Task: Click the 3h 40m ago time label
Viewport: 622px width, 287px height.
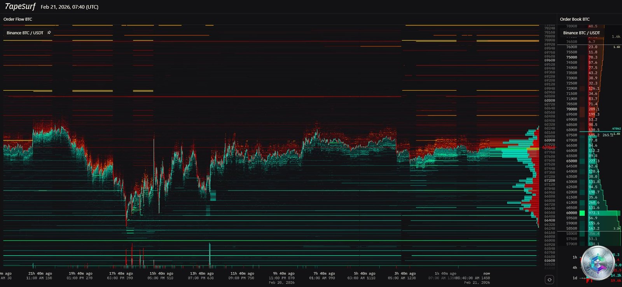Action: (x=405, y=273)
